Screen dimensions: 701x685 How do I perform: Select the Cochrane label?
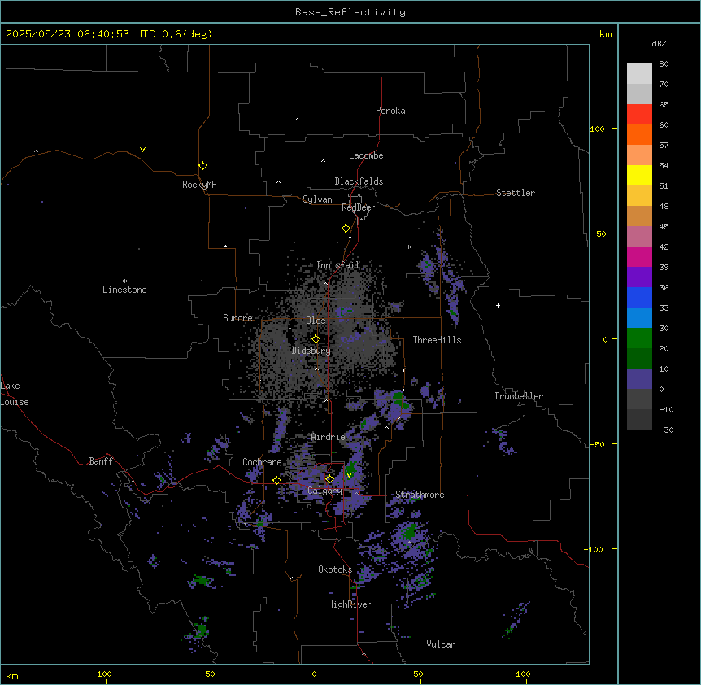(x=262, y=462)
